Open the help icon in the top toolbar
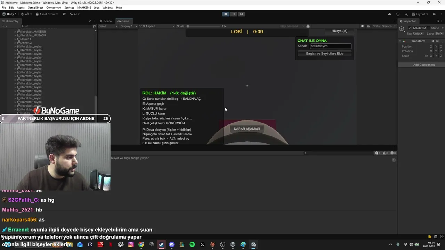Image resolution: width=445 pixels, height=250 pixels. click(x=434, y=14)
